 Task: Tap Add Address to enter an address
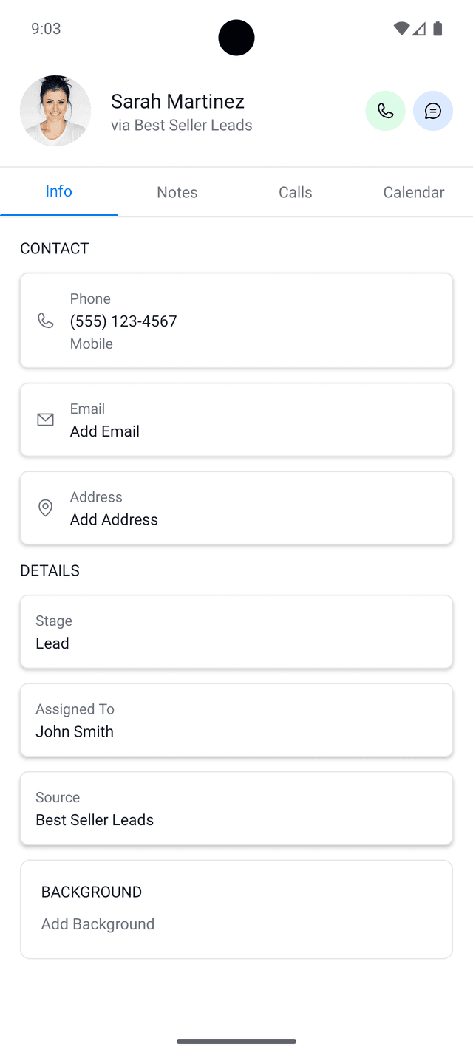click(x=113, y=519)
